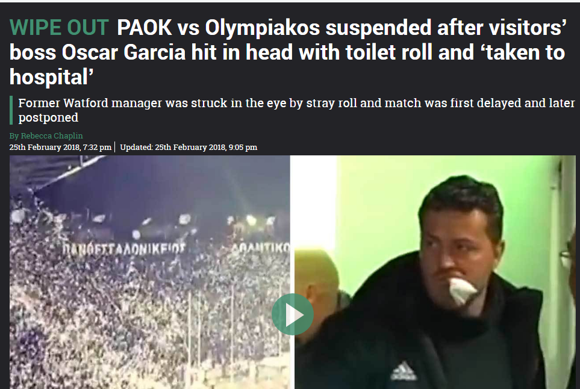This screenshot has height=389, width=580.
Task: Open author Rebecca Chaplin's profile link
Action: (52, 135)
